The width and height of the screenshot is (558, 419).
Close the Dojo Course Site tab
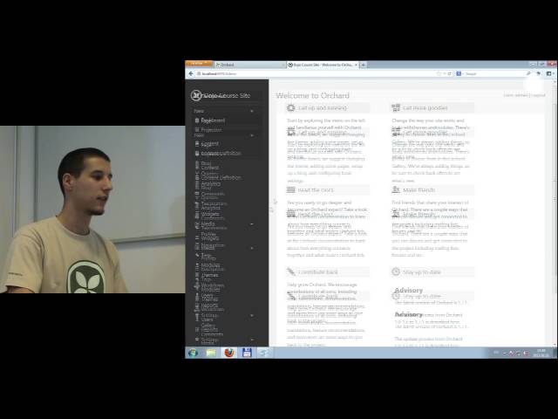pyautogui.click(x=356, y=65)
